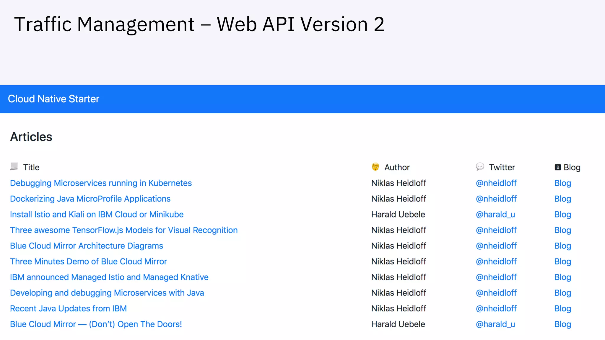Viewport: 605px width, 340px height.
Task: Open Blog link in Install Istio and Kiali row
Action: (x=562, y=214)
